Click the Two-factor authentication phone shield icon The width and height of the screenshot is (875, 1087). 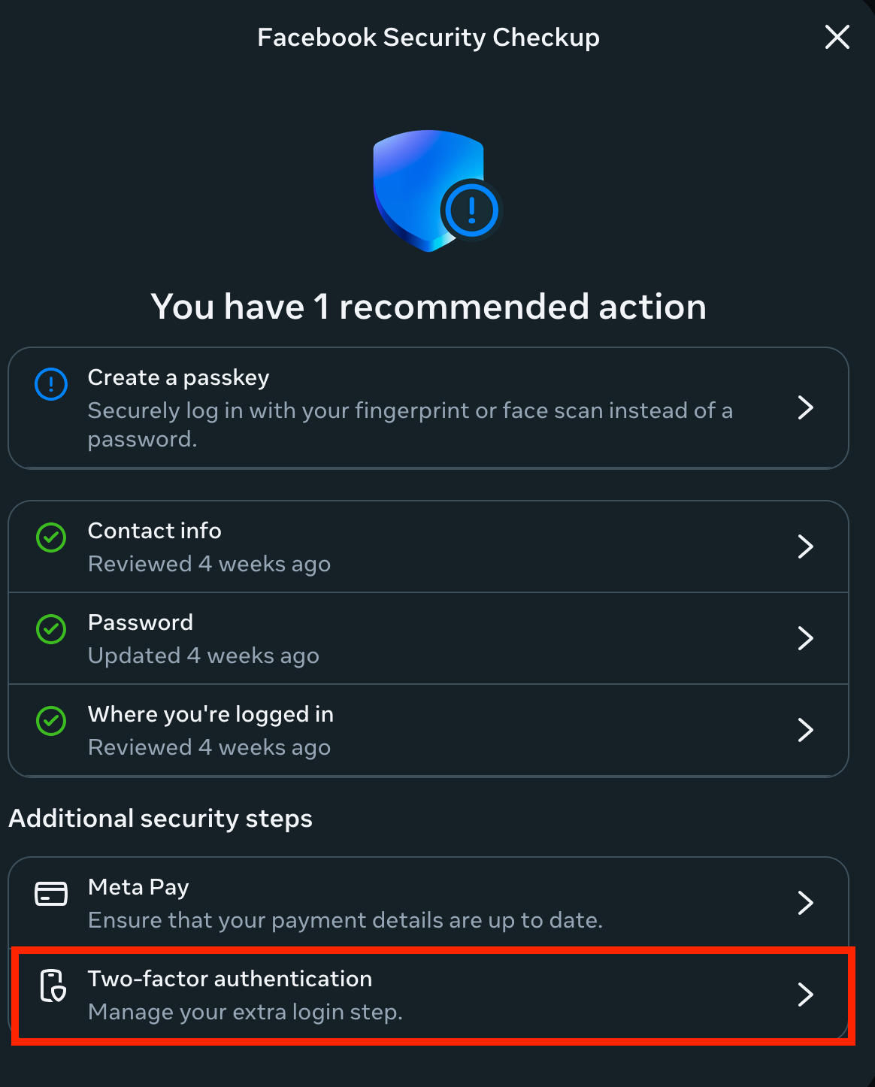53,986
